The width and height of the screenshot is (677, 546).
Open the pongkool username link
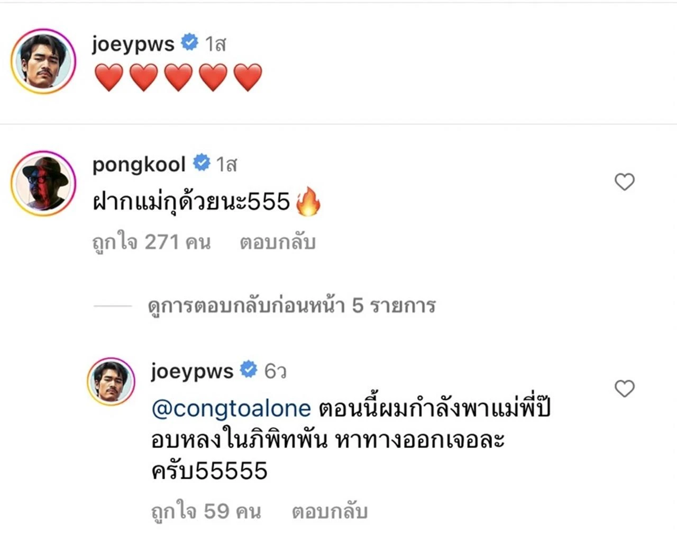pos(139,164)
